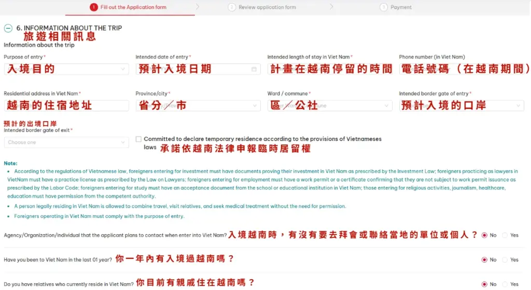Click the '6. INFORMATION ABOUT THE TRIP' heading
531x290 pixels.
[x=69, y=28]
